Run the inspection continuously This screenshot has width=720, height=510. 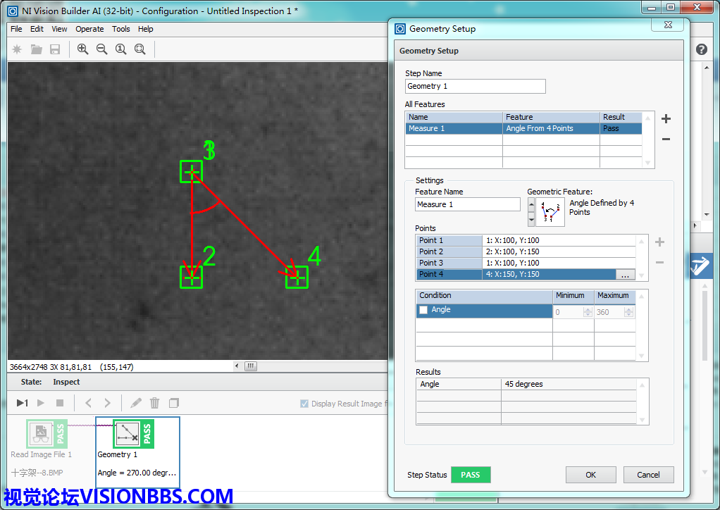(x=41, y=403)
